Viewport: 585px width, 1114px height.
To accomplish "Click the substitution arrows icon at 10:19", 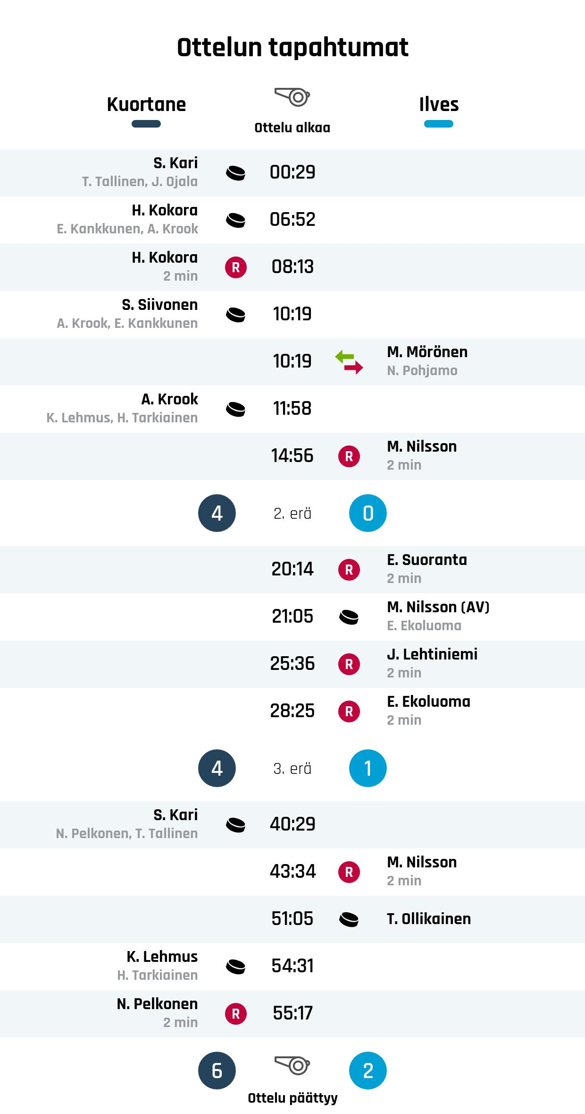I will pos(349,362).
